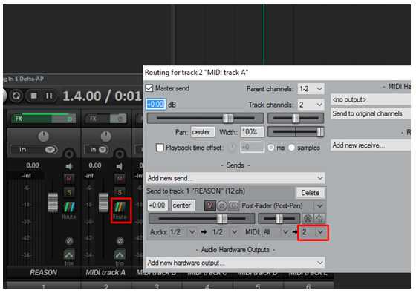Screen dimensions: 416x293
Task: Invert phase on MIDI track A
Action: pos(120,241)
